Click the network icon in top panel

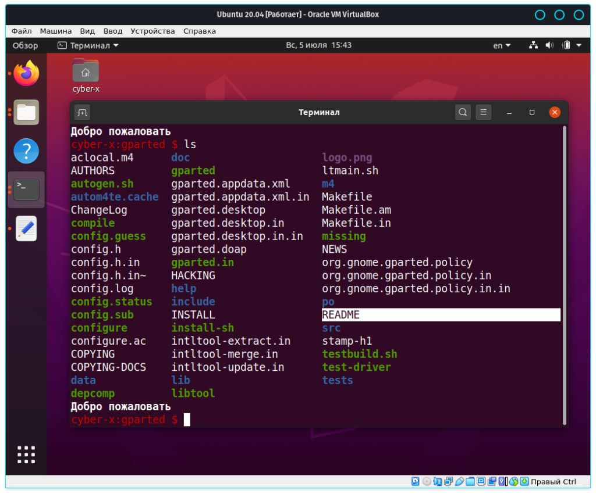coord(533,45)
